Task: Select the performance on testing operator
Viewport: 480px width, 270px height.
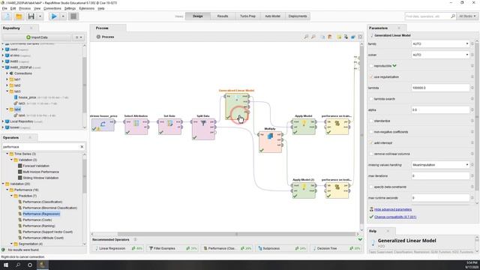Action: click(x=337, y=190)
